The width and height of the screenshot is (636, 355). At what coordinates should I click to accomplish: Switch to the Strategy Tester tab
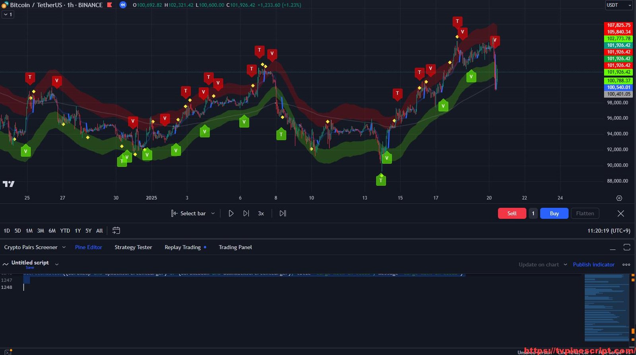point(133,247)
